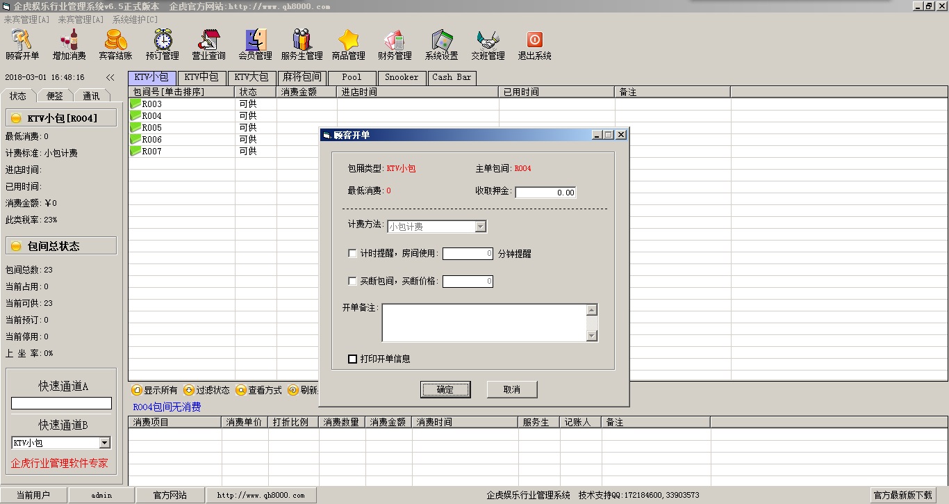
Task: Click the admin user label
Action: pyautogui.click(x=101, y=495)
